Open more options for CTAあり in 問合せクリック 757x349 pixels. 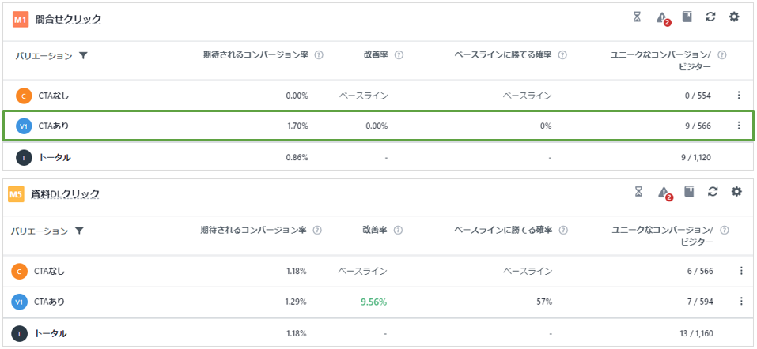pyautogui.click(x=739, y=126)
